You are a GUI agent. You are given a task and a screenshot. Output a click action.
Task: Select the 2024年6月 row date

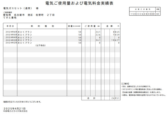11,32
